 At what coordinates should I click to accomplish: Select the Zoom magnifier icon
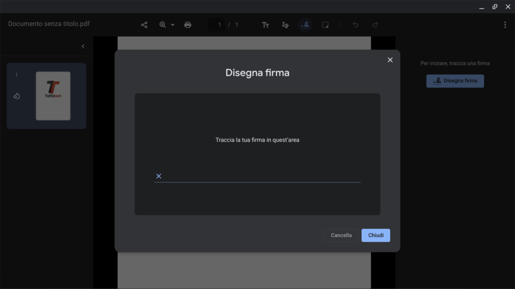162,24
